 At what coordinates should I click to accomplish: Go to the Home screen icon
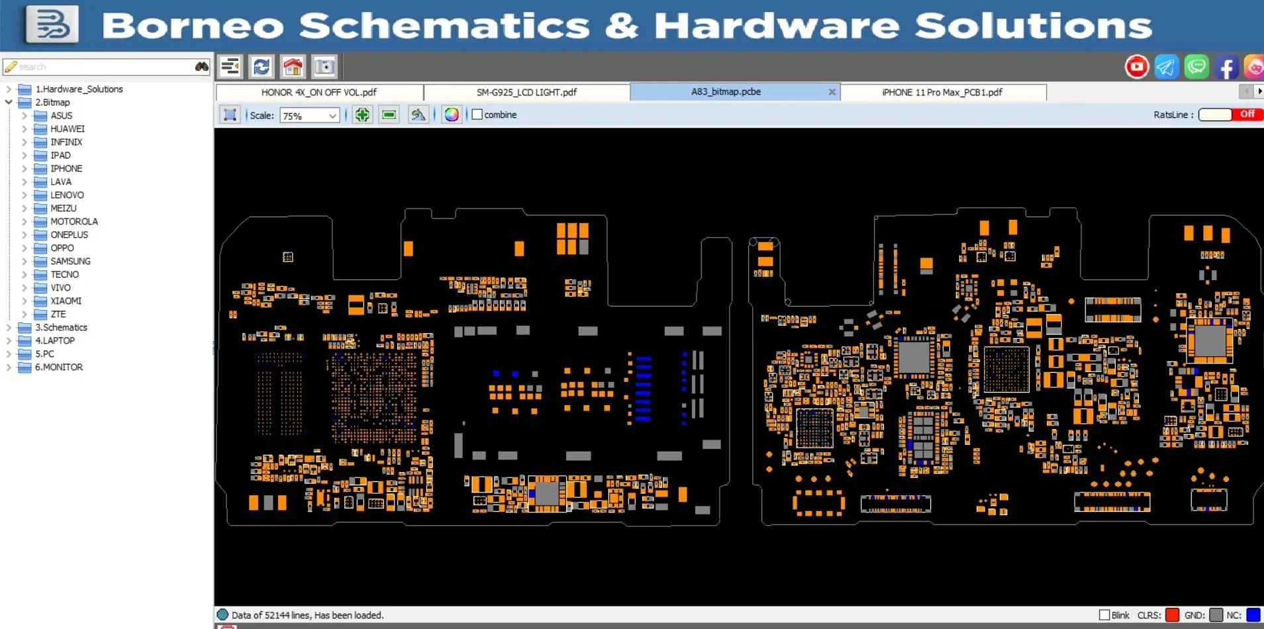click(x=293, y=67)
